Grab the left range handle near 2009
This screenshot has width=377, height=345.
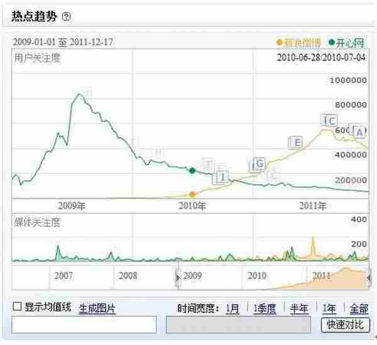[x=178, y=278]
